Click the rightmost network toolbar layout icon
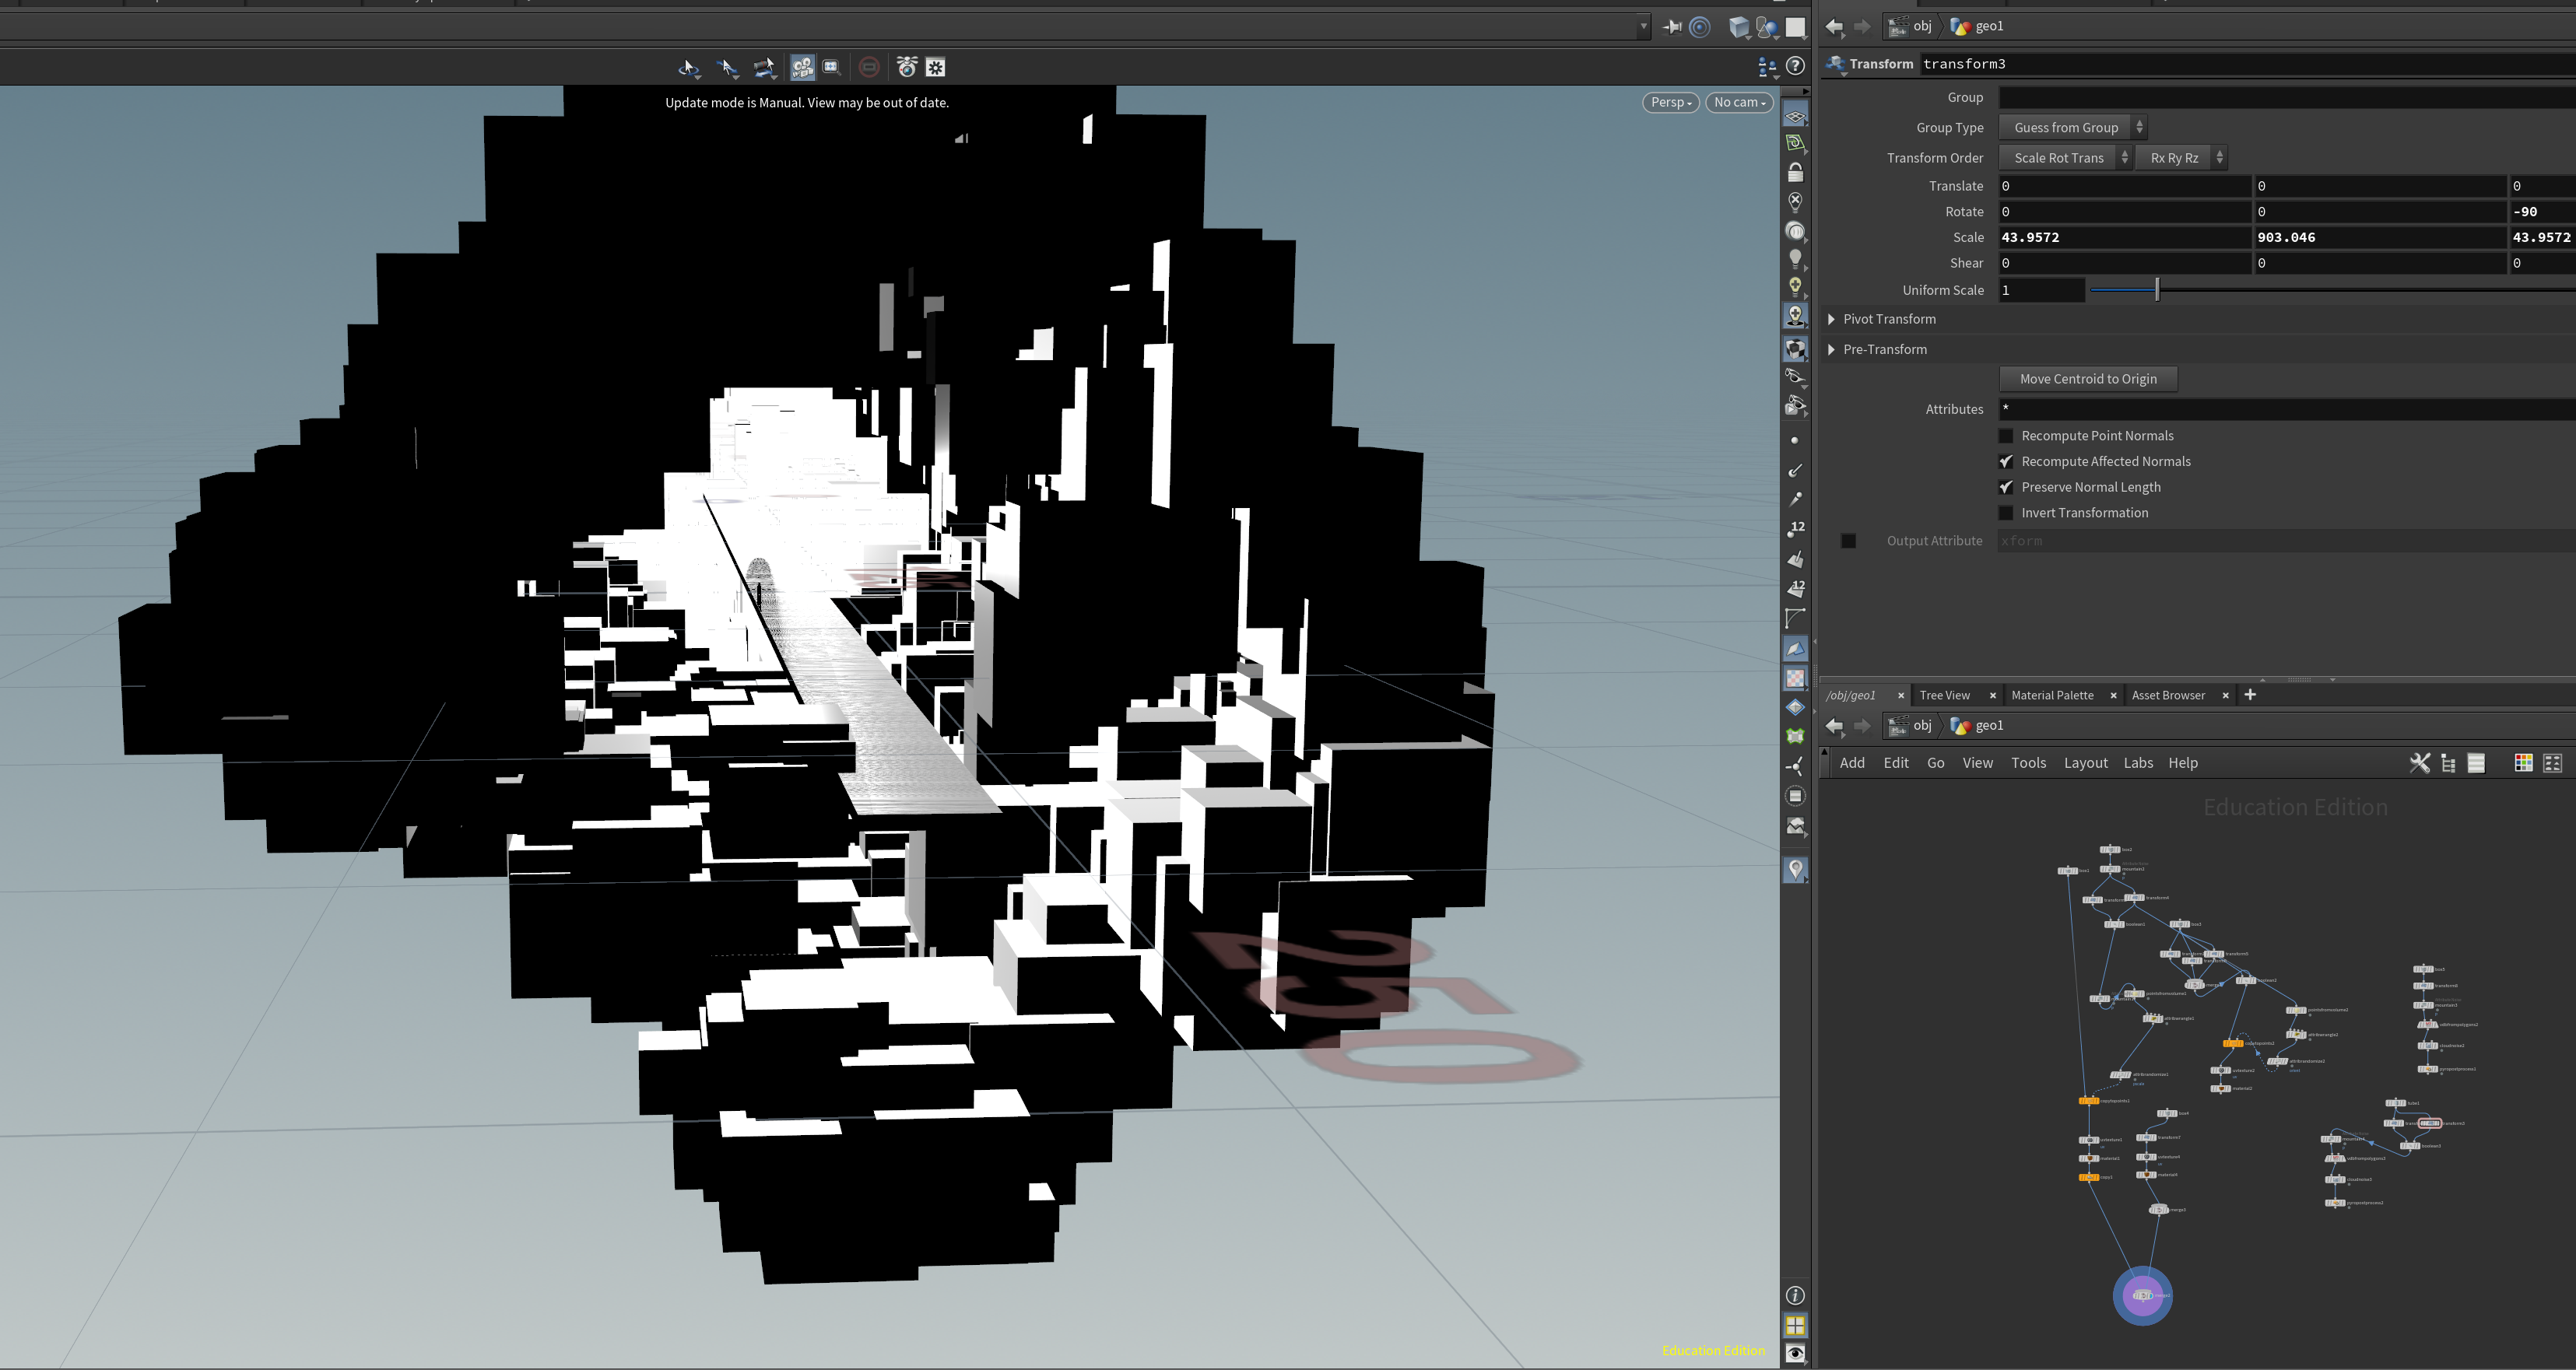The height and width of the screenshot is (1370, 2576). (x=2552, y=763)
